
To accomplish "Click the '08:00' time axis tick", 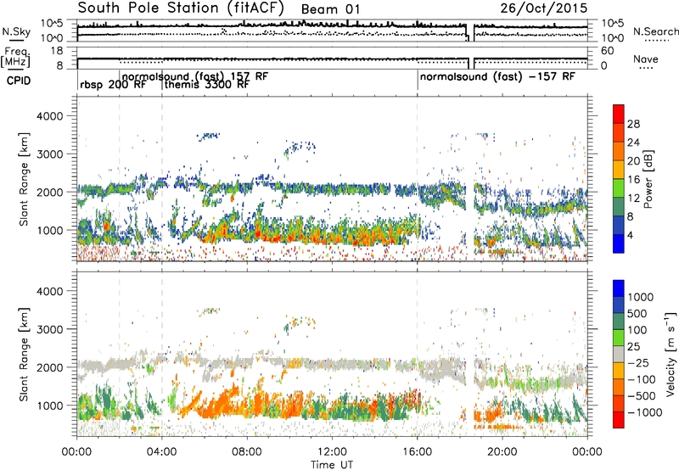I will 247,452.
